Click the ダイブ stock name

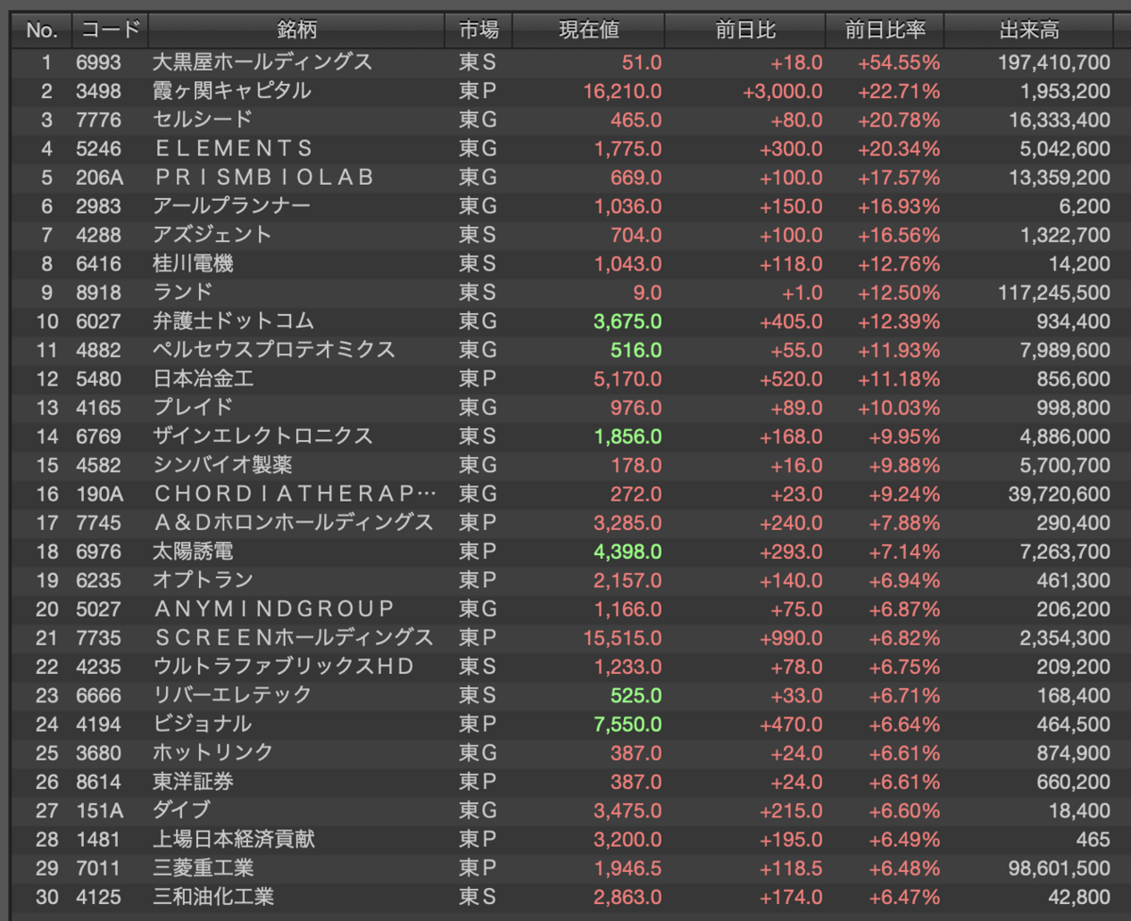point(182,810)
